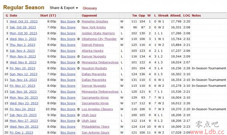This screenshot has width=227, height=135.
Task: Open the Share & Export dropdown
Action: (64, 8)
